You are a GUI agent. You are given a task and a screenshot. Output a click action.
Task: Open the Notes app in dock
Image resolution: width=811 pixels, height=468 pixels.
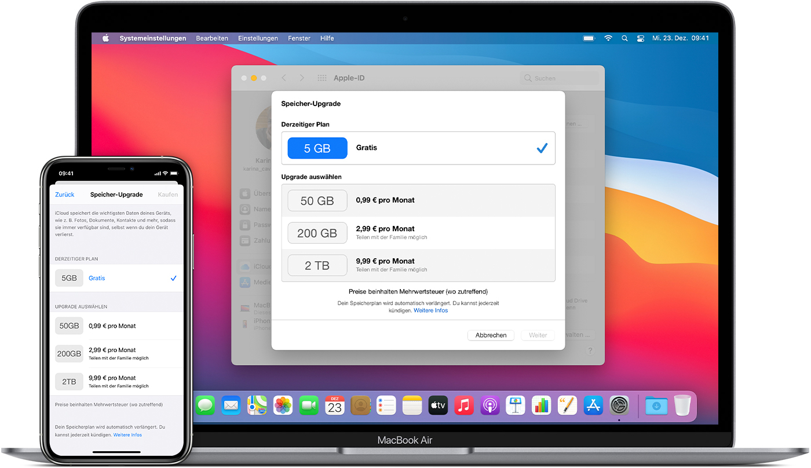pyautogui.click(x=412, y=405)
